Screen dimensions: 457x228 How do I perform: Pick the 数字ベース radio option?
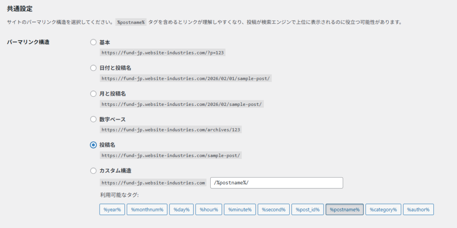coord(93,119)
